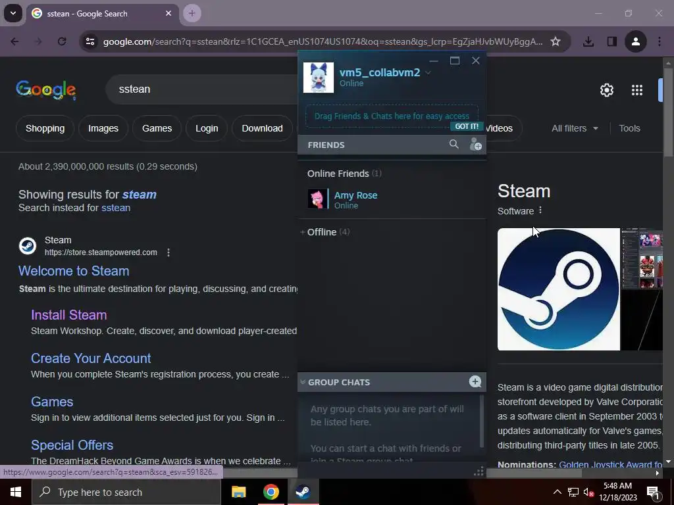
Task: Open Amy Rose's avatar in friends list
Action: pos(317,199)
